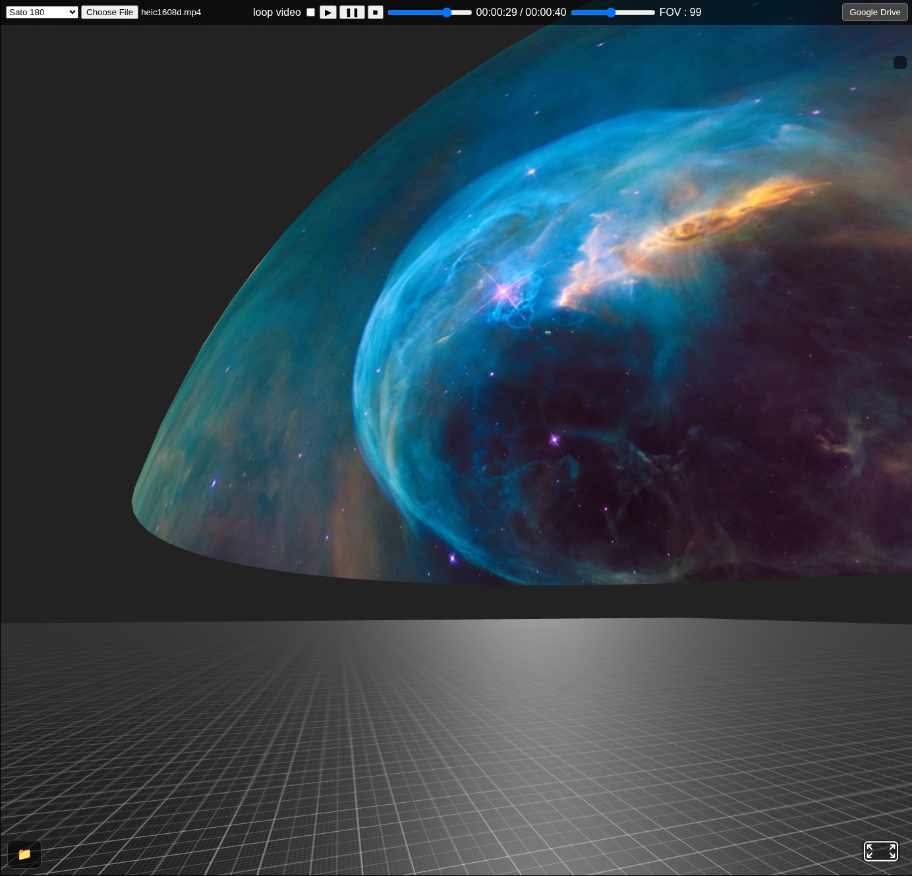The width and height of the screenshot is (912, 876).
Task: Click the FOV : 99 indicator
Action: [x=680, y=12]
